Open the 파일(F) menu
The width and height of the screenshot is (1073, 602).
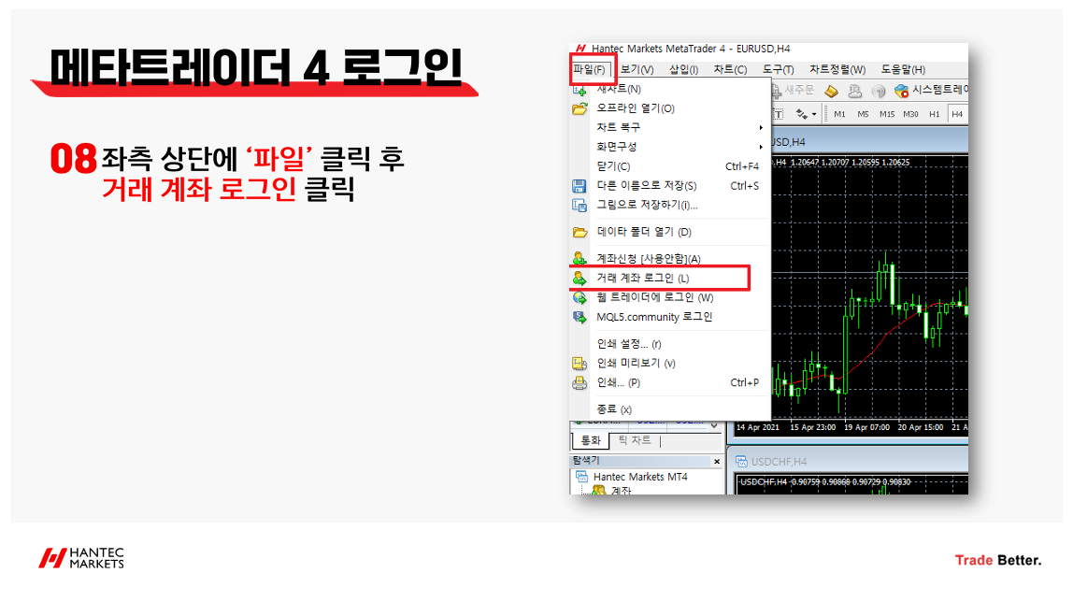tap(589, 70)
